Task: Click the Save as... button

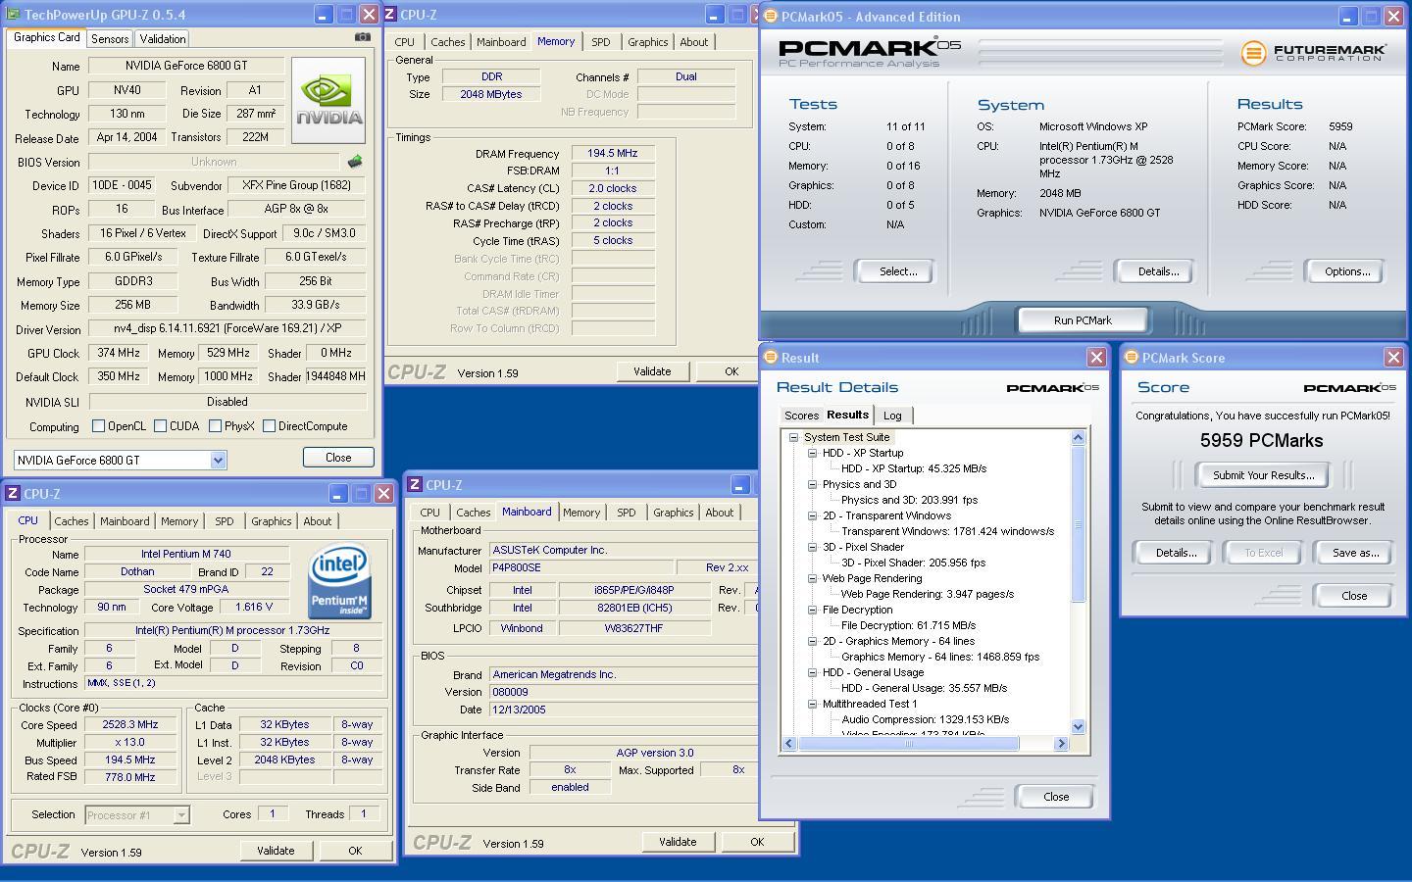Action: tap(1355, 553)
